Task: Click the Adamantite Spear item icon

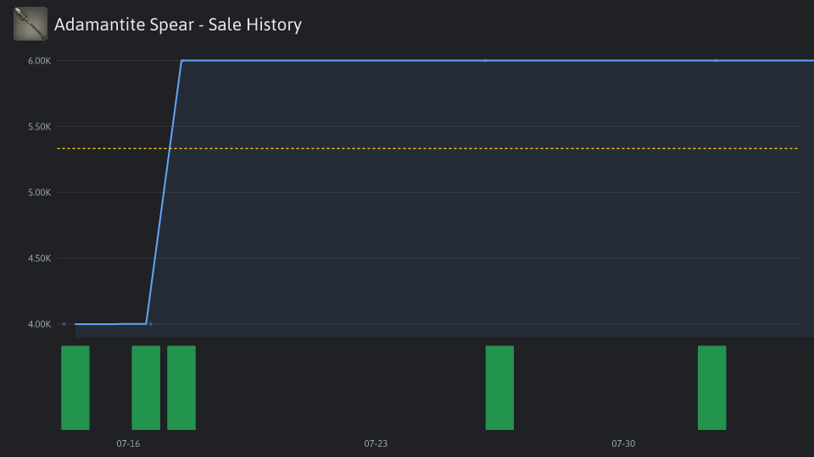Action: [31, 24]
